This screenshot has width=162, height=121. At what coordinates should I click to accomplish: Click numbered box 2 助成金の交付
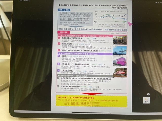click(59, 44)
